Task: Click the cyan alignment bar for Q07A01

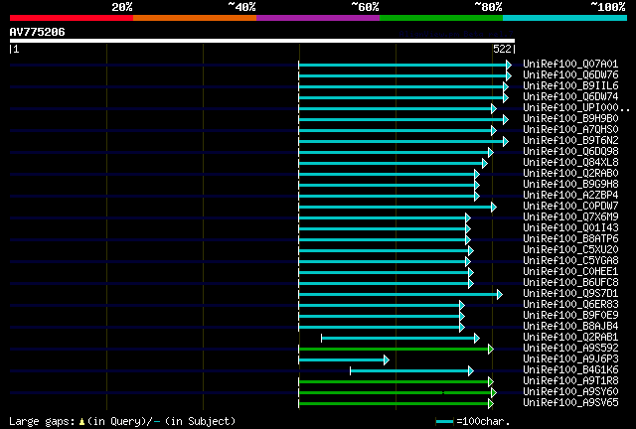Action: point(404,65)
